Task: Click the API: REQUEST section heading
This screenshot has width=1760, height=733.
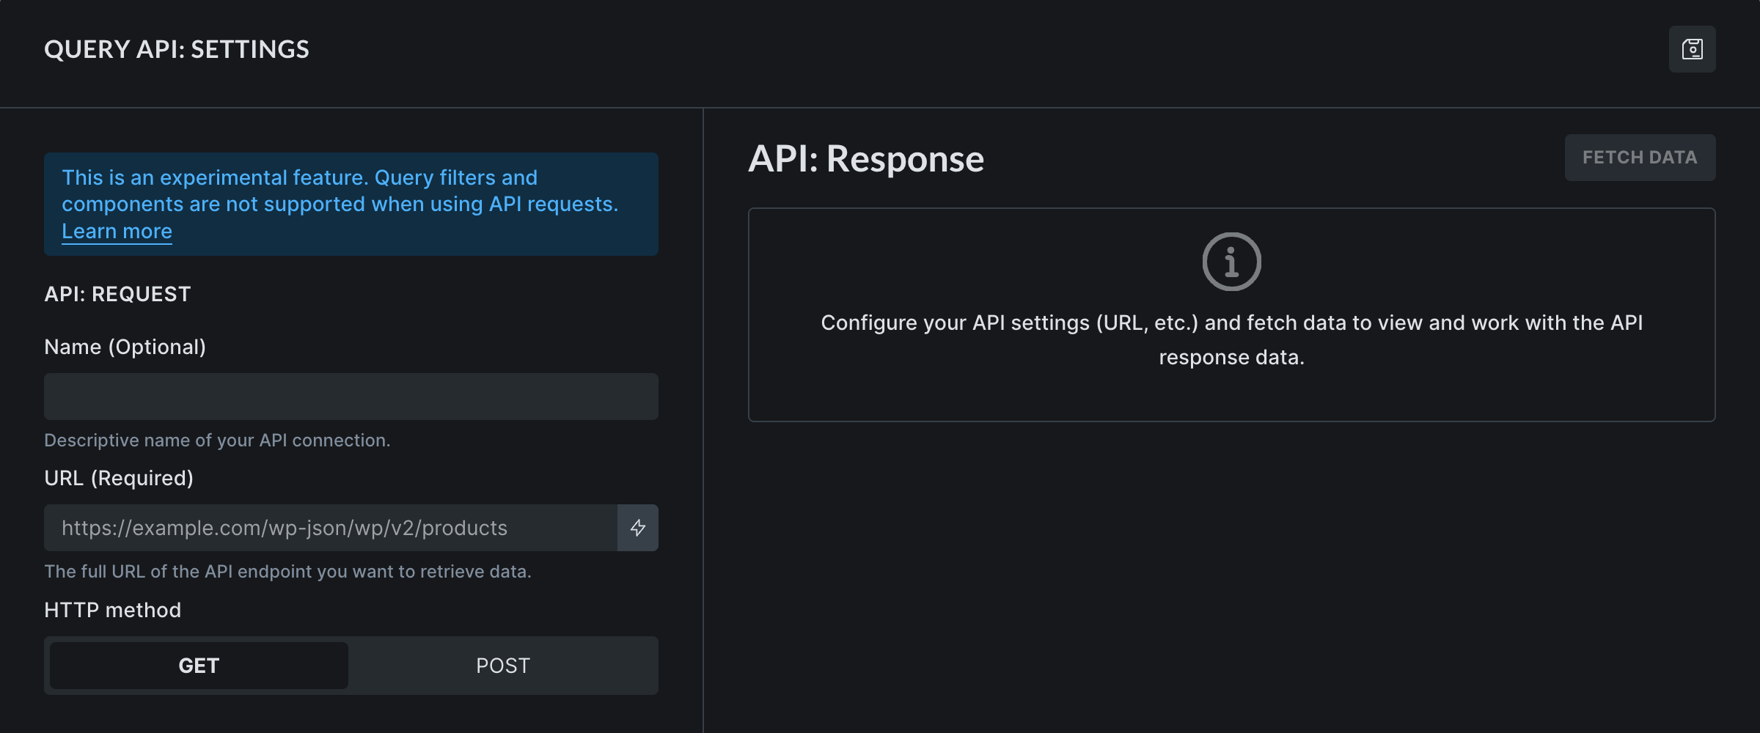Action: pyautogui.click(x=117, y=294)
